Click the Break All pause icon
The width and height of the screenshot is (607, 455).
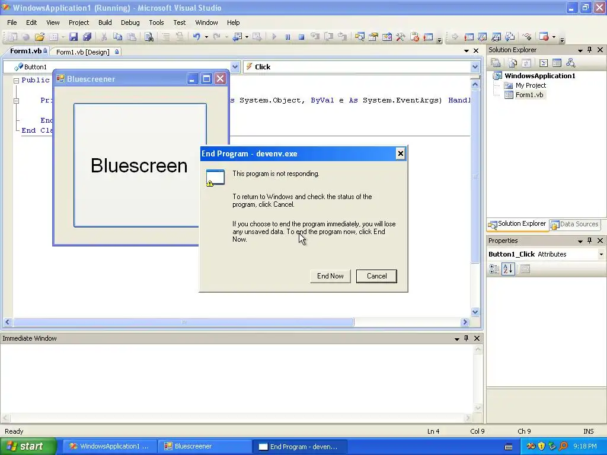(287, 37)
